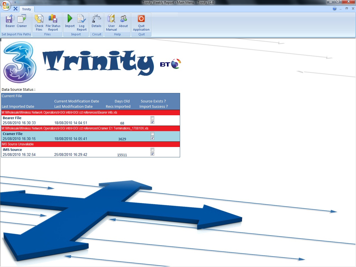
Task: Open the Quick Access Toolbar customize dropdown
Action: point(15,3)
